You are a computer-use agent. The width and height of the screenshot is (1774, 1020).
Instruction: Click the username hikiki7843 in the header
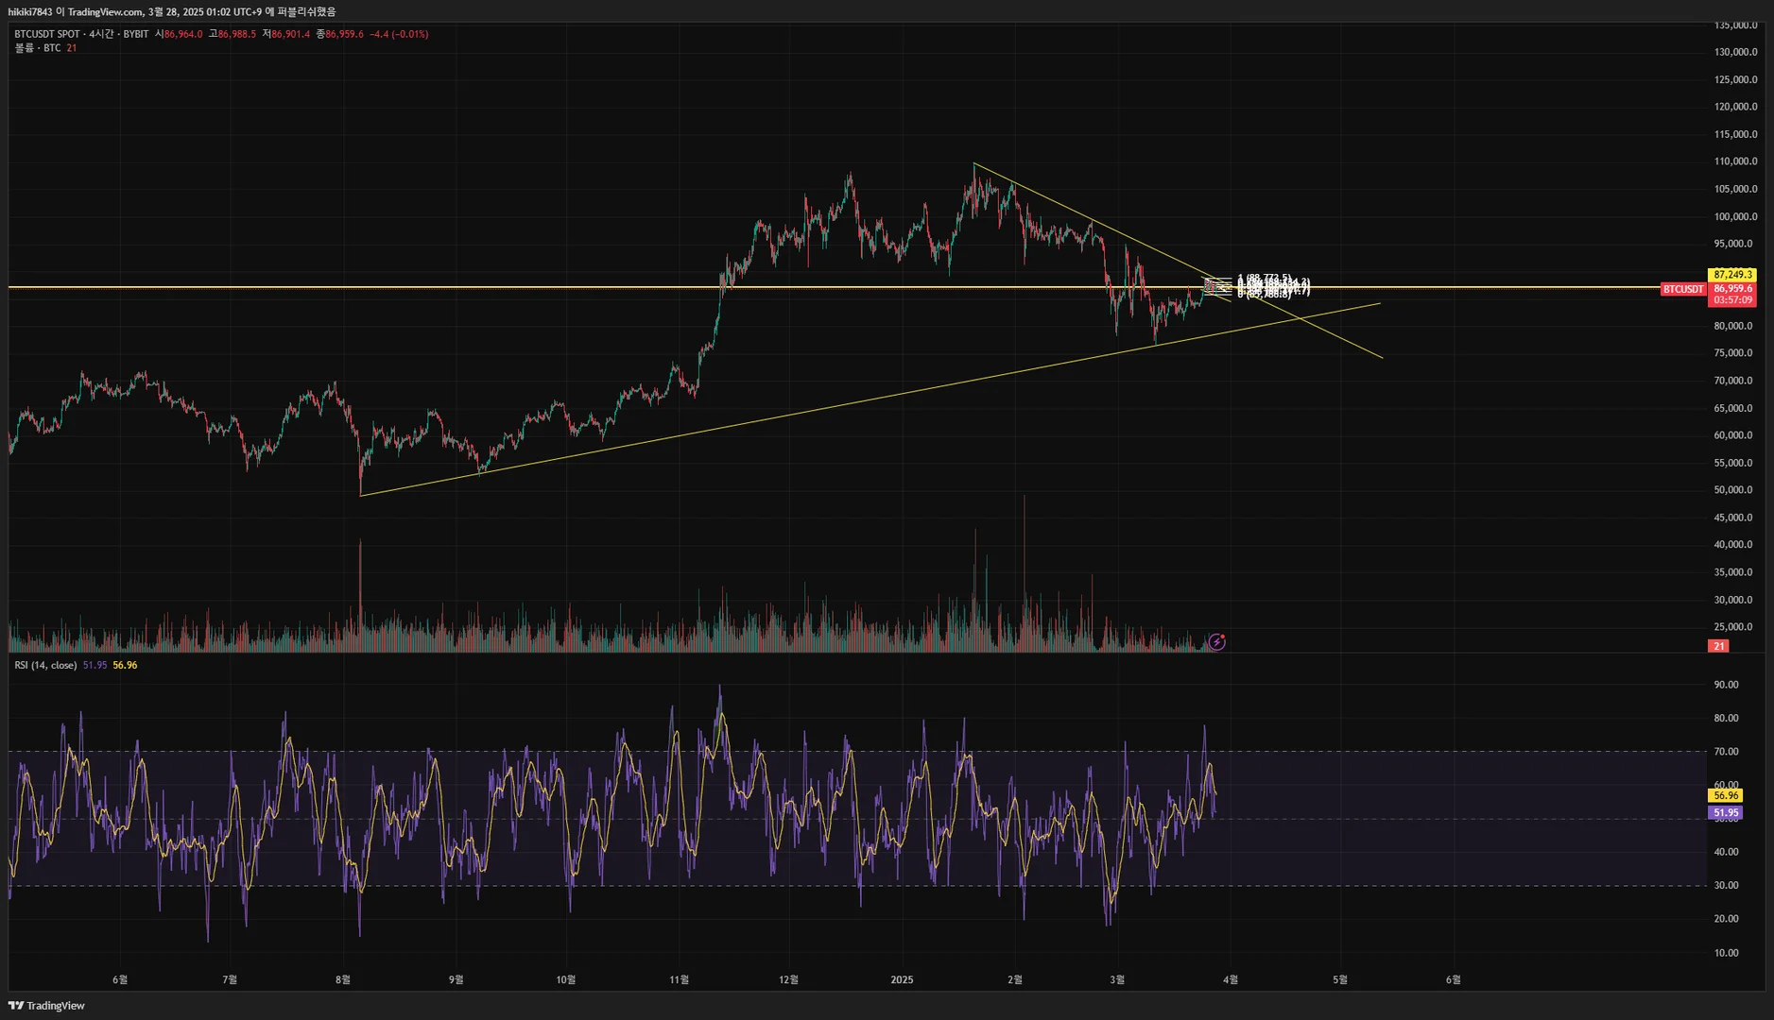[x=30, y=11]
